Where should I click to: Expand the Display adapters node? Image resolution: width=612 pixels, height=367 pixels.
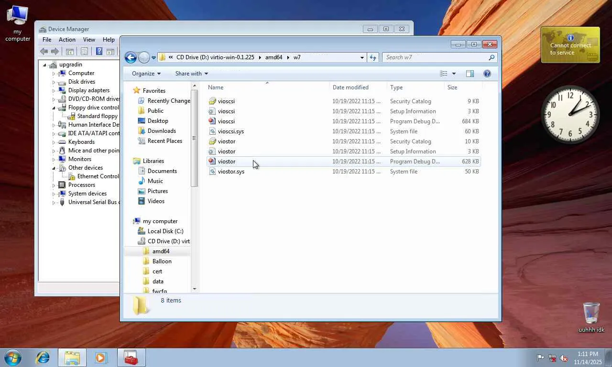(54, 91)
